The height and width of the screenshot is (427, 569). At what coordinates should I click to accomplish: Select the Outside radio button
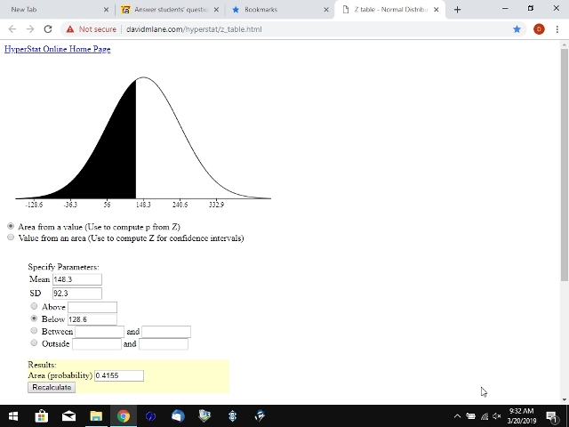pos(34,342)
